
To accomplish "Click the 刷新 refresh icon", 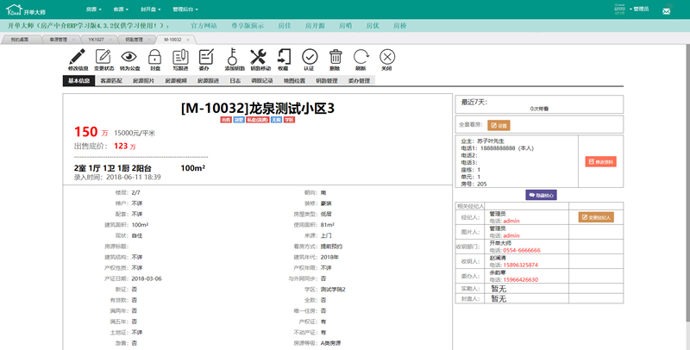I will pyautogui.click(x=361, y=56).
